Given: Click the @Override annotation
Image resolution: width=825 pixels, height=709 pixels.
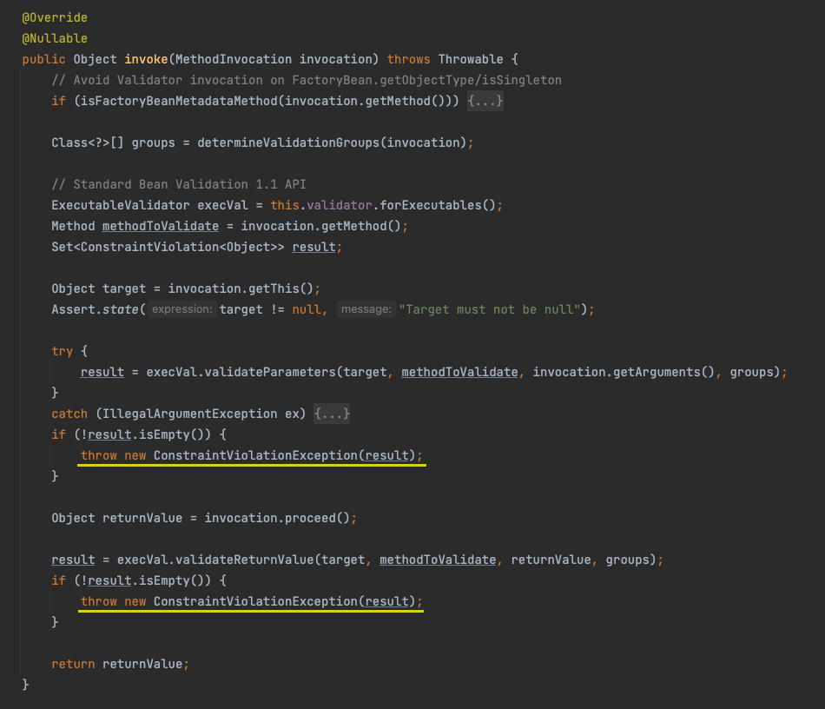Looking at the screenshot, I should tap(55, 18).
